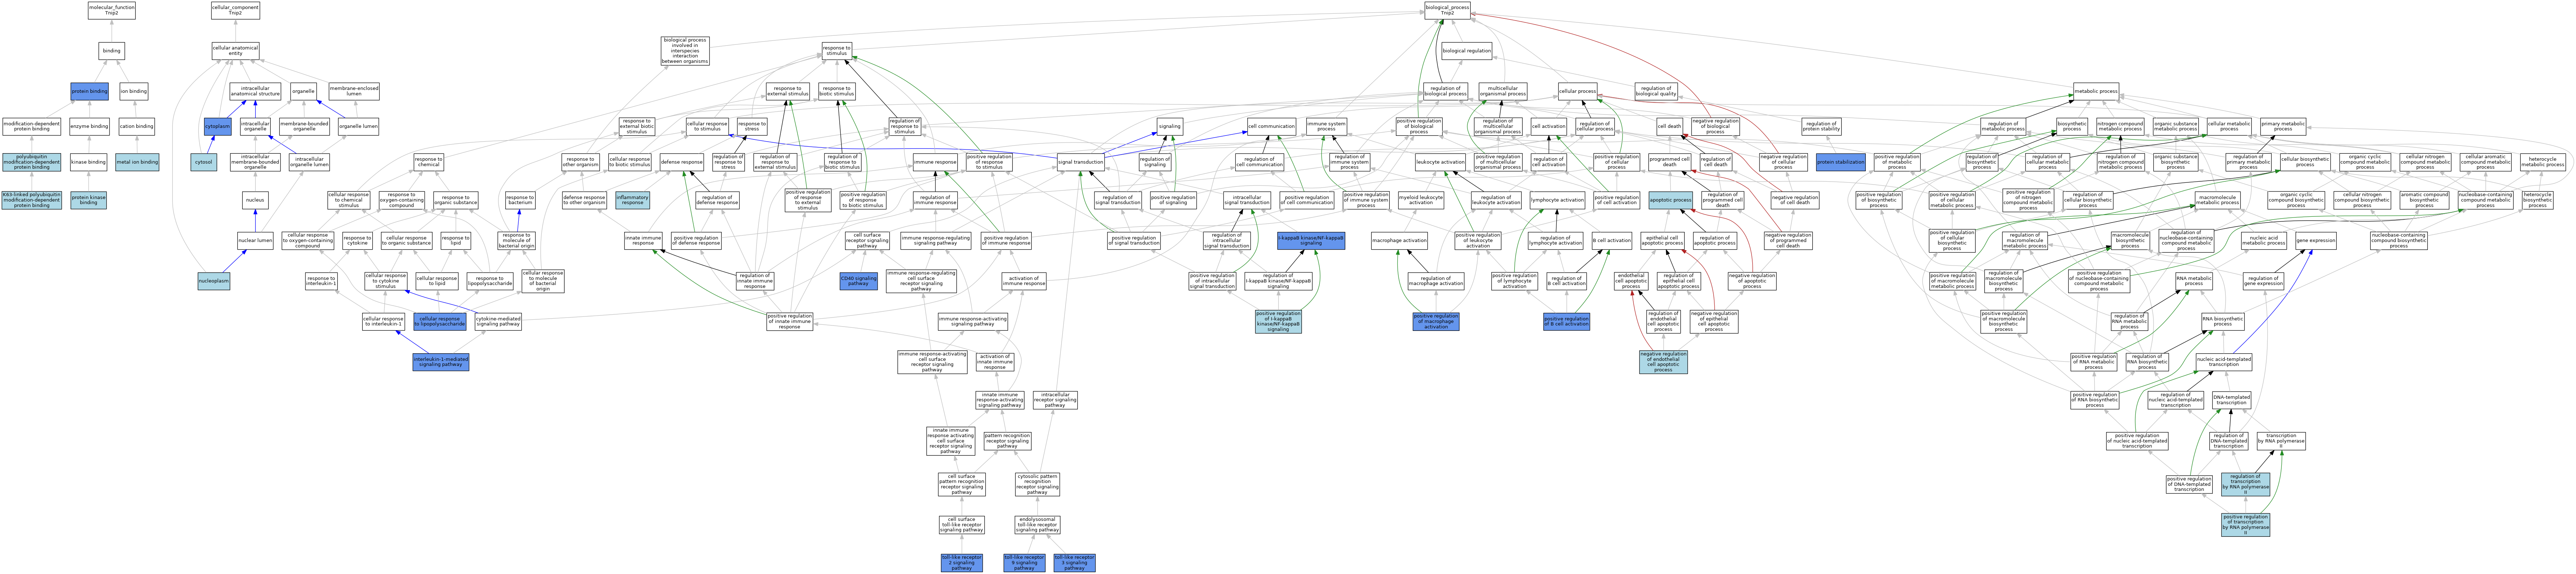
Task: Click the 'innate immune response' node
Action: point(643,241)
